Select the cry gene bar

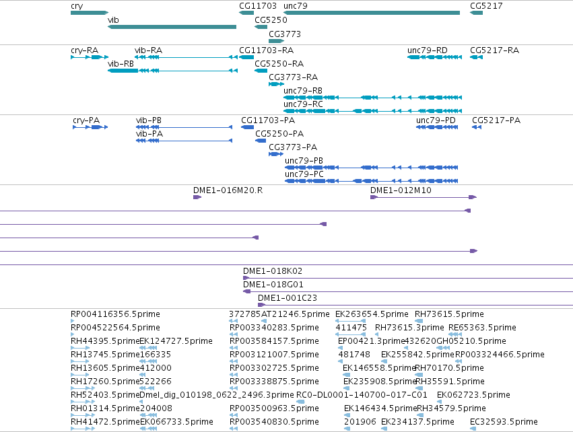pos(90,13)
